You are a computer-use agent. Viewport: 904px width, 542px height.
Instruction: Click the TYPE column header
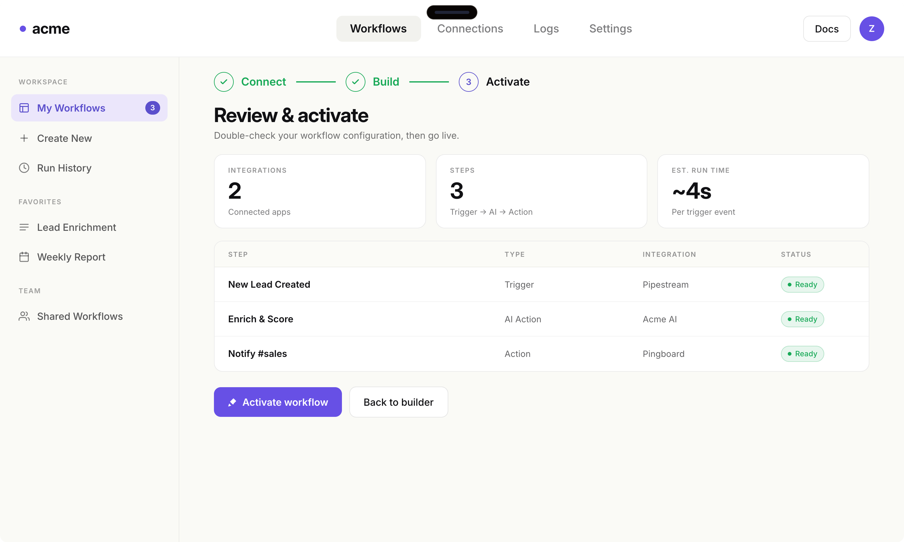514,254
